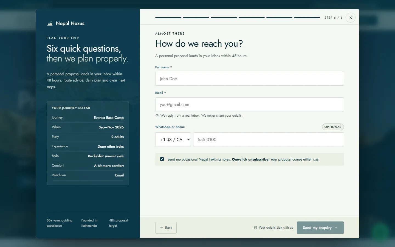
Task: Click the Full name input field
Action: pyautogui.click(x=250, y=79)
